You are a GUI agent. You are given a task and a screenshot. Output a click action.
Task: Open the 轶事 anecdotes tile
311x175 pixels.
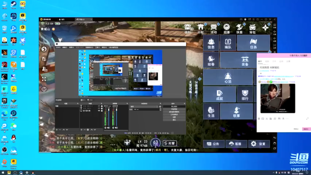pos(236,111)
